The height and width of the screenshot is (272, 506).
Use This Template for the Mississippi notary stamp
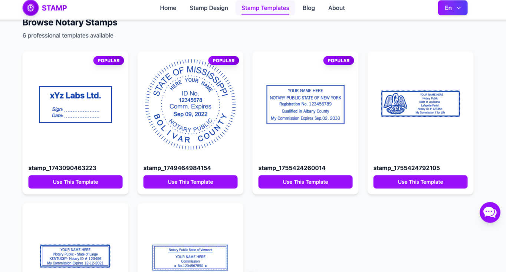pyautogui.click(x=190, y=182)
